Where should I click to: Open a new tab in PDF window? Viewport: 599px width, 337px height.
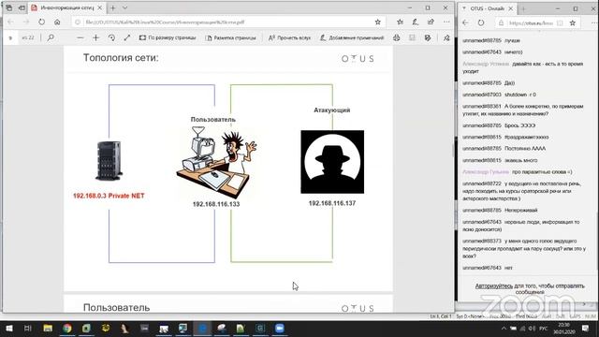tap(113, 7)
